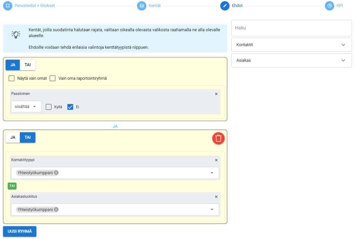The width and height of the screenshot is (354, 239).
Task: Click the KPI step chart icon
Action: pyautogui.click(x=329, y=6)
